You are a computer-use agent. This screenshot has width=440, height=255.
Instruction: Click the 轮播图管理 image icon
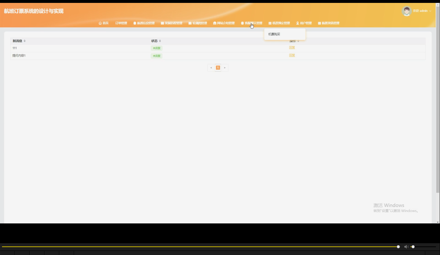pos(190,23)
